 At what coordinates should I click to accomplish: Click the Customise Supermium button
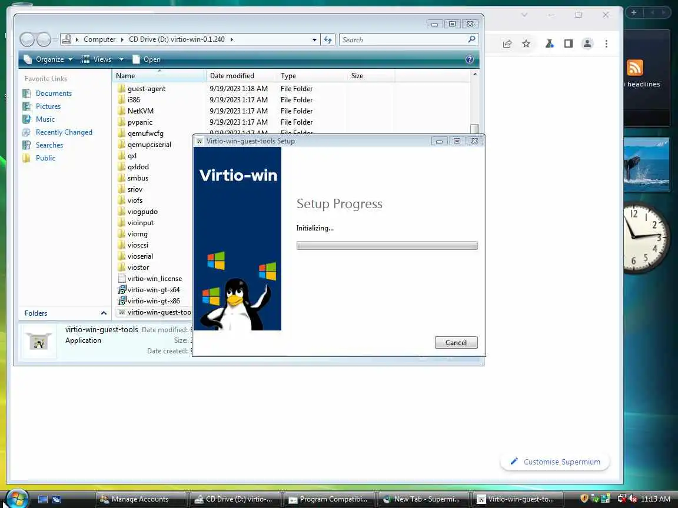(x=555, y=462)
